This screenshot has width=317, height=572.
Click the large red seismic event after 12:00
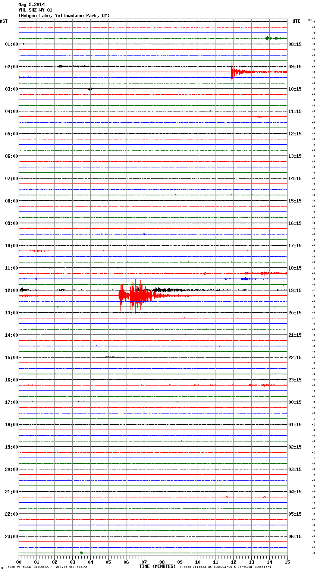[x=136, y=295]
